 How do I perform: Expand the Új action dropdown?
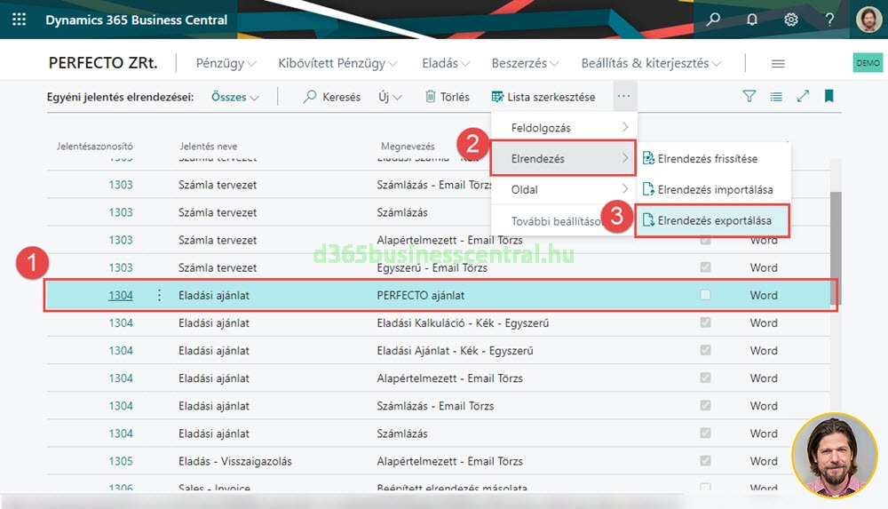pyautogui.click(x=390, y=97)
